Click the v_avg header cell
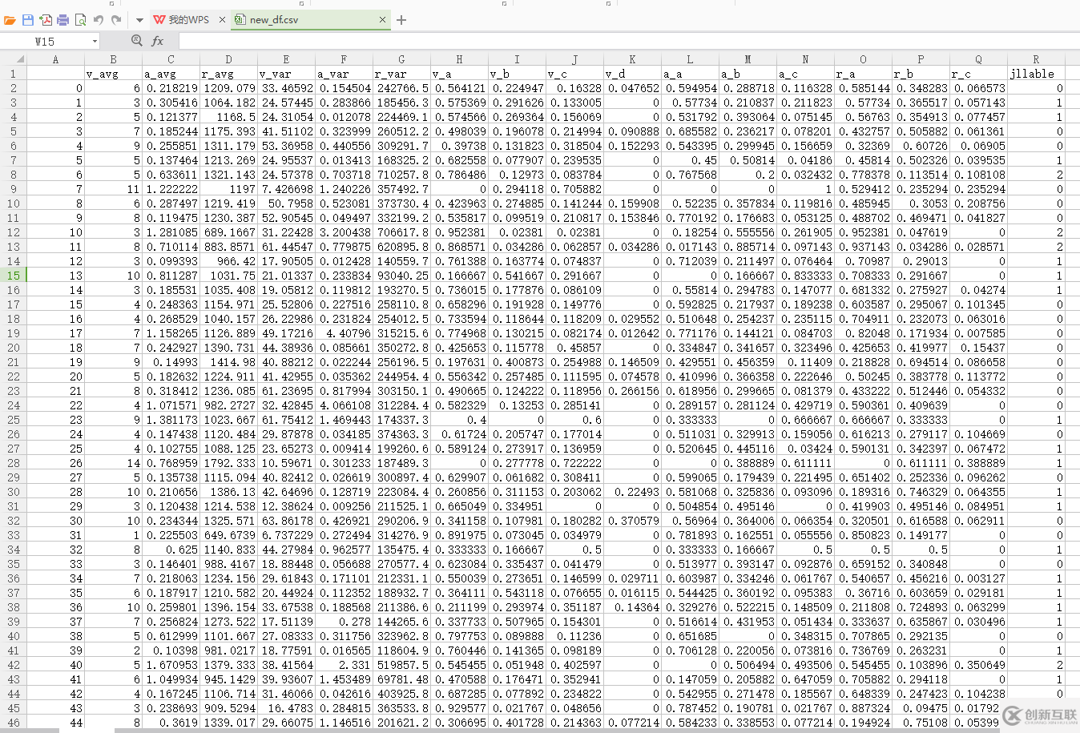This screenshot has height=733, width=1080. coord(113,74)
